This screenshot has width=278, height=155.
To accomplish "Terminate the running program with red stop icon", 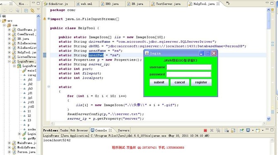I will [x=205, y=131].
